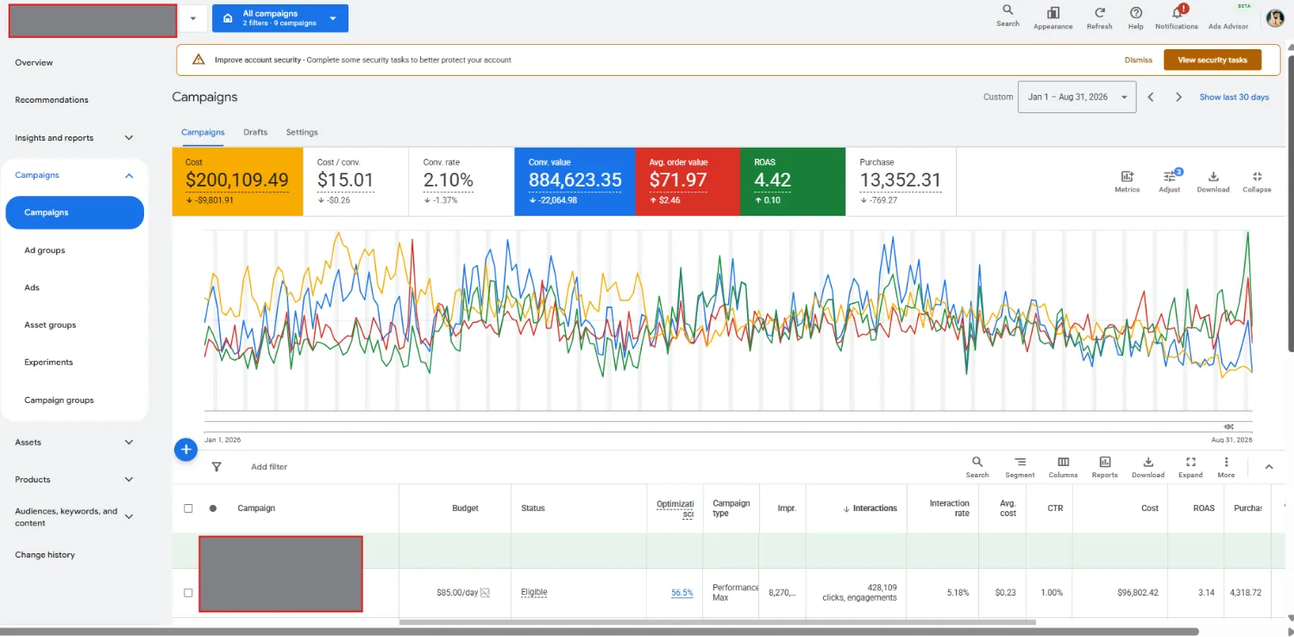Expand the table to full view
The width and height of the screenshot is (1294, 637).
pos(1190,467)
